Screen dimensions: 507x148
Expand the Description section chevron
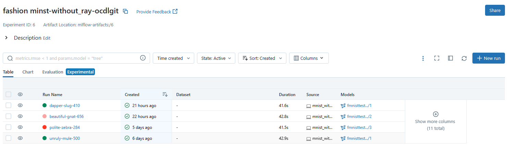(6, 38)
